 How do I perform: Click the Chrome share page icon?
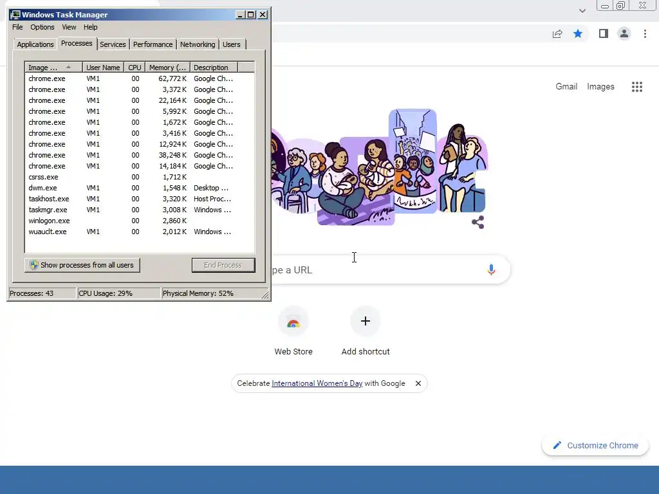[557, 34]
